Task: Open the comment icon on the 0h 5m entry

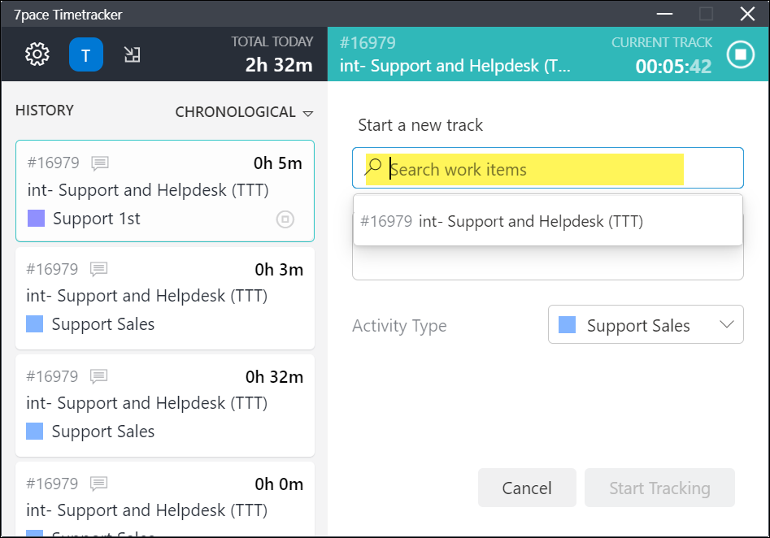Action: coord(100,163)
